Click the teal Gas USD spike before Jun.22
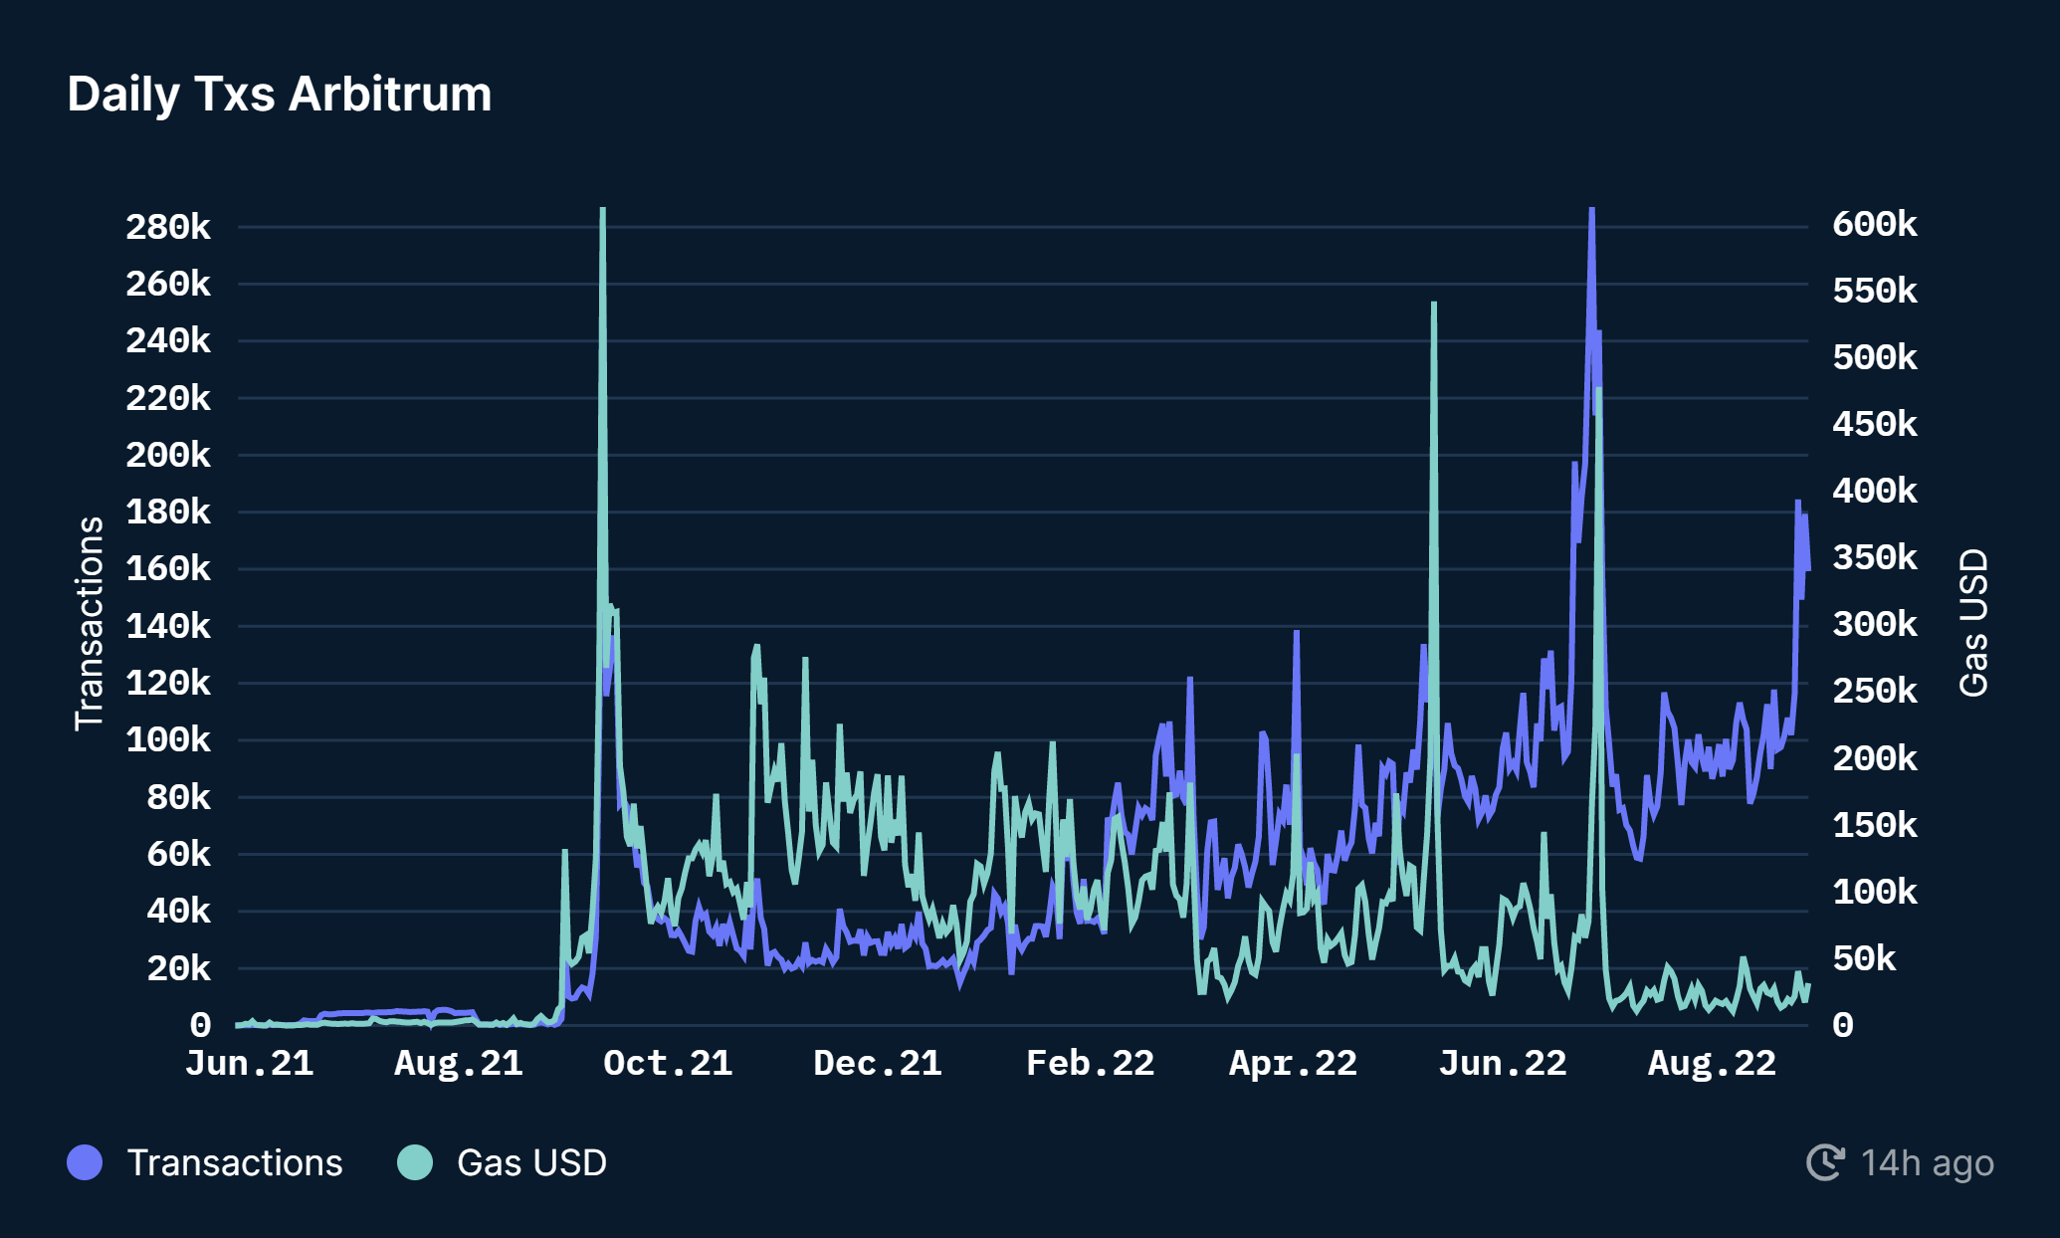The height and width of the screenshot is (1238, 2060). [1434, 305]
